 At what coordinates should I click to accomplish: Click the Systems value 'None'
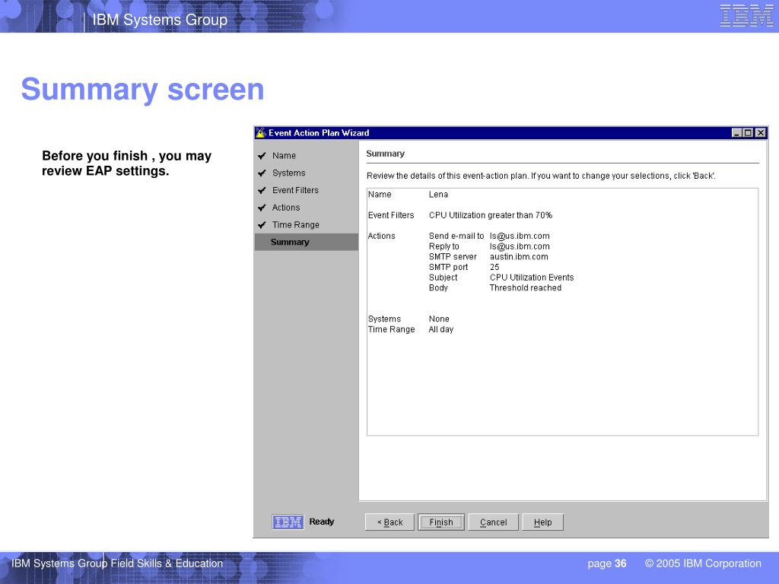click(x=439, y=319)
